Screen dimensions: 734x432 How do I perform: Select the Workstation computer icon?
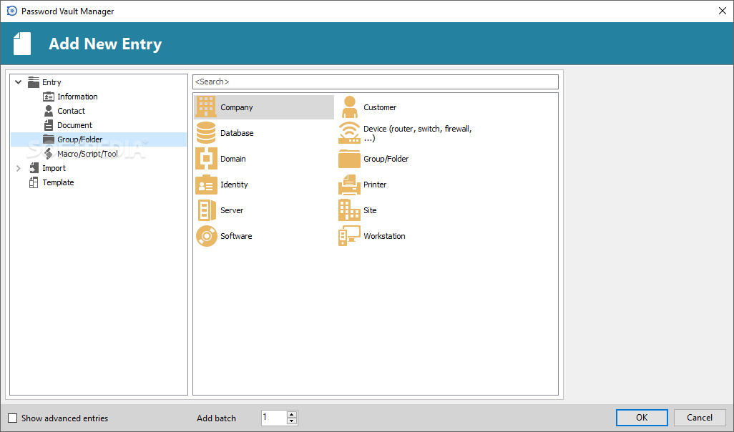[x=349, y=236]
